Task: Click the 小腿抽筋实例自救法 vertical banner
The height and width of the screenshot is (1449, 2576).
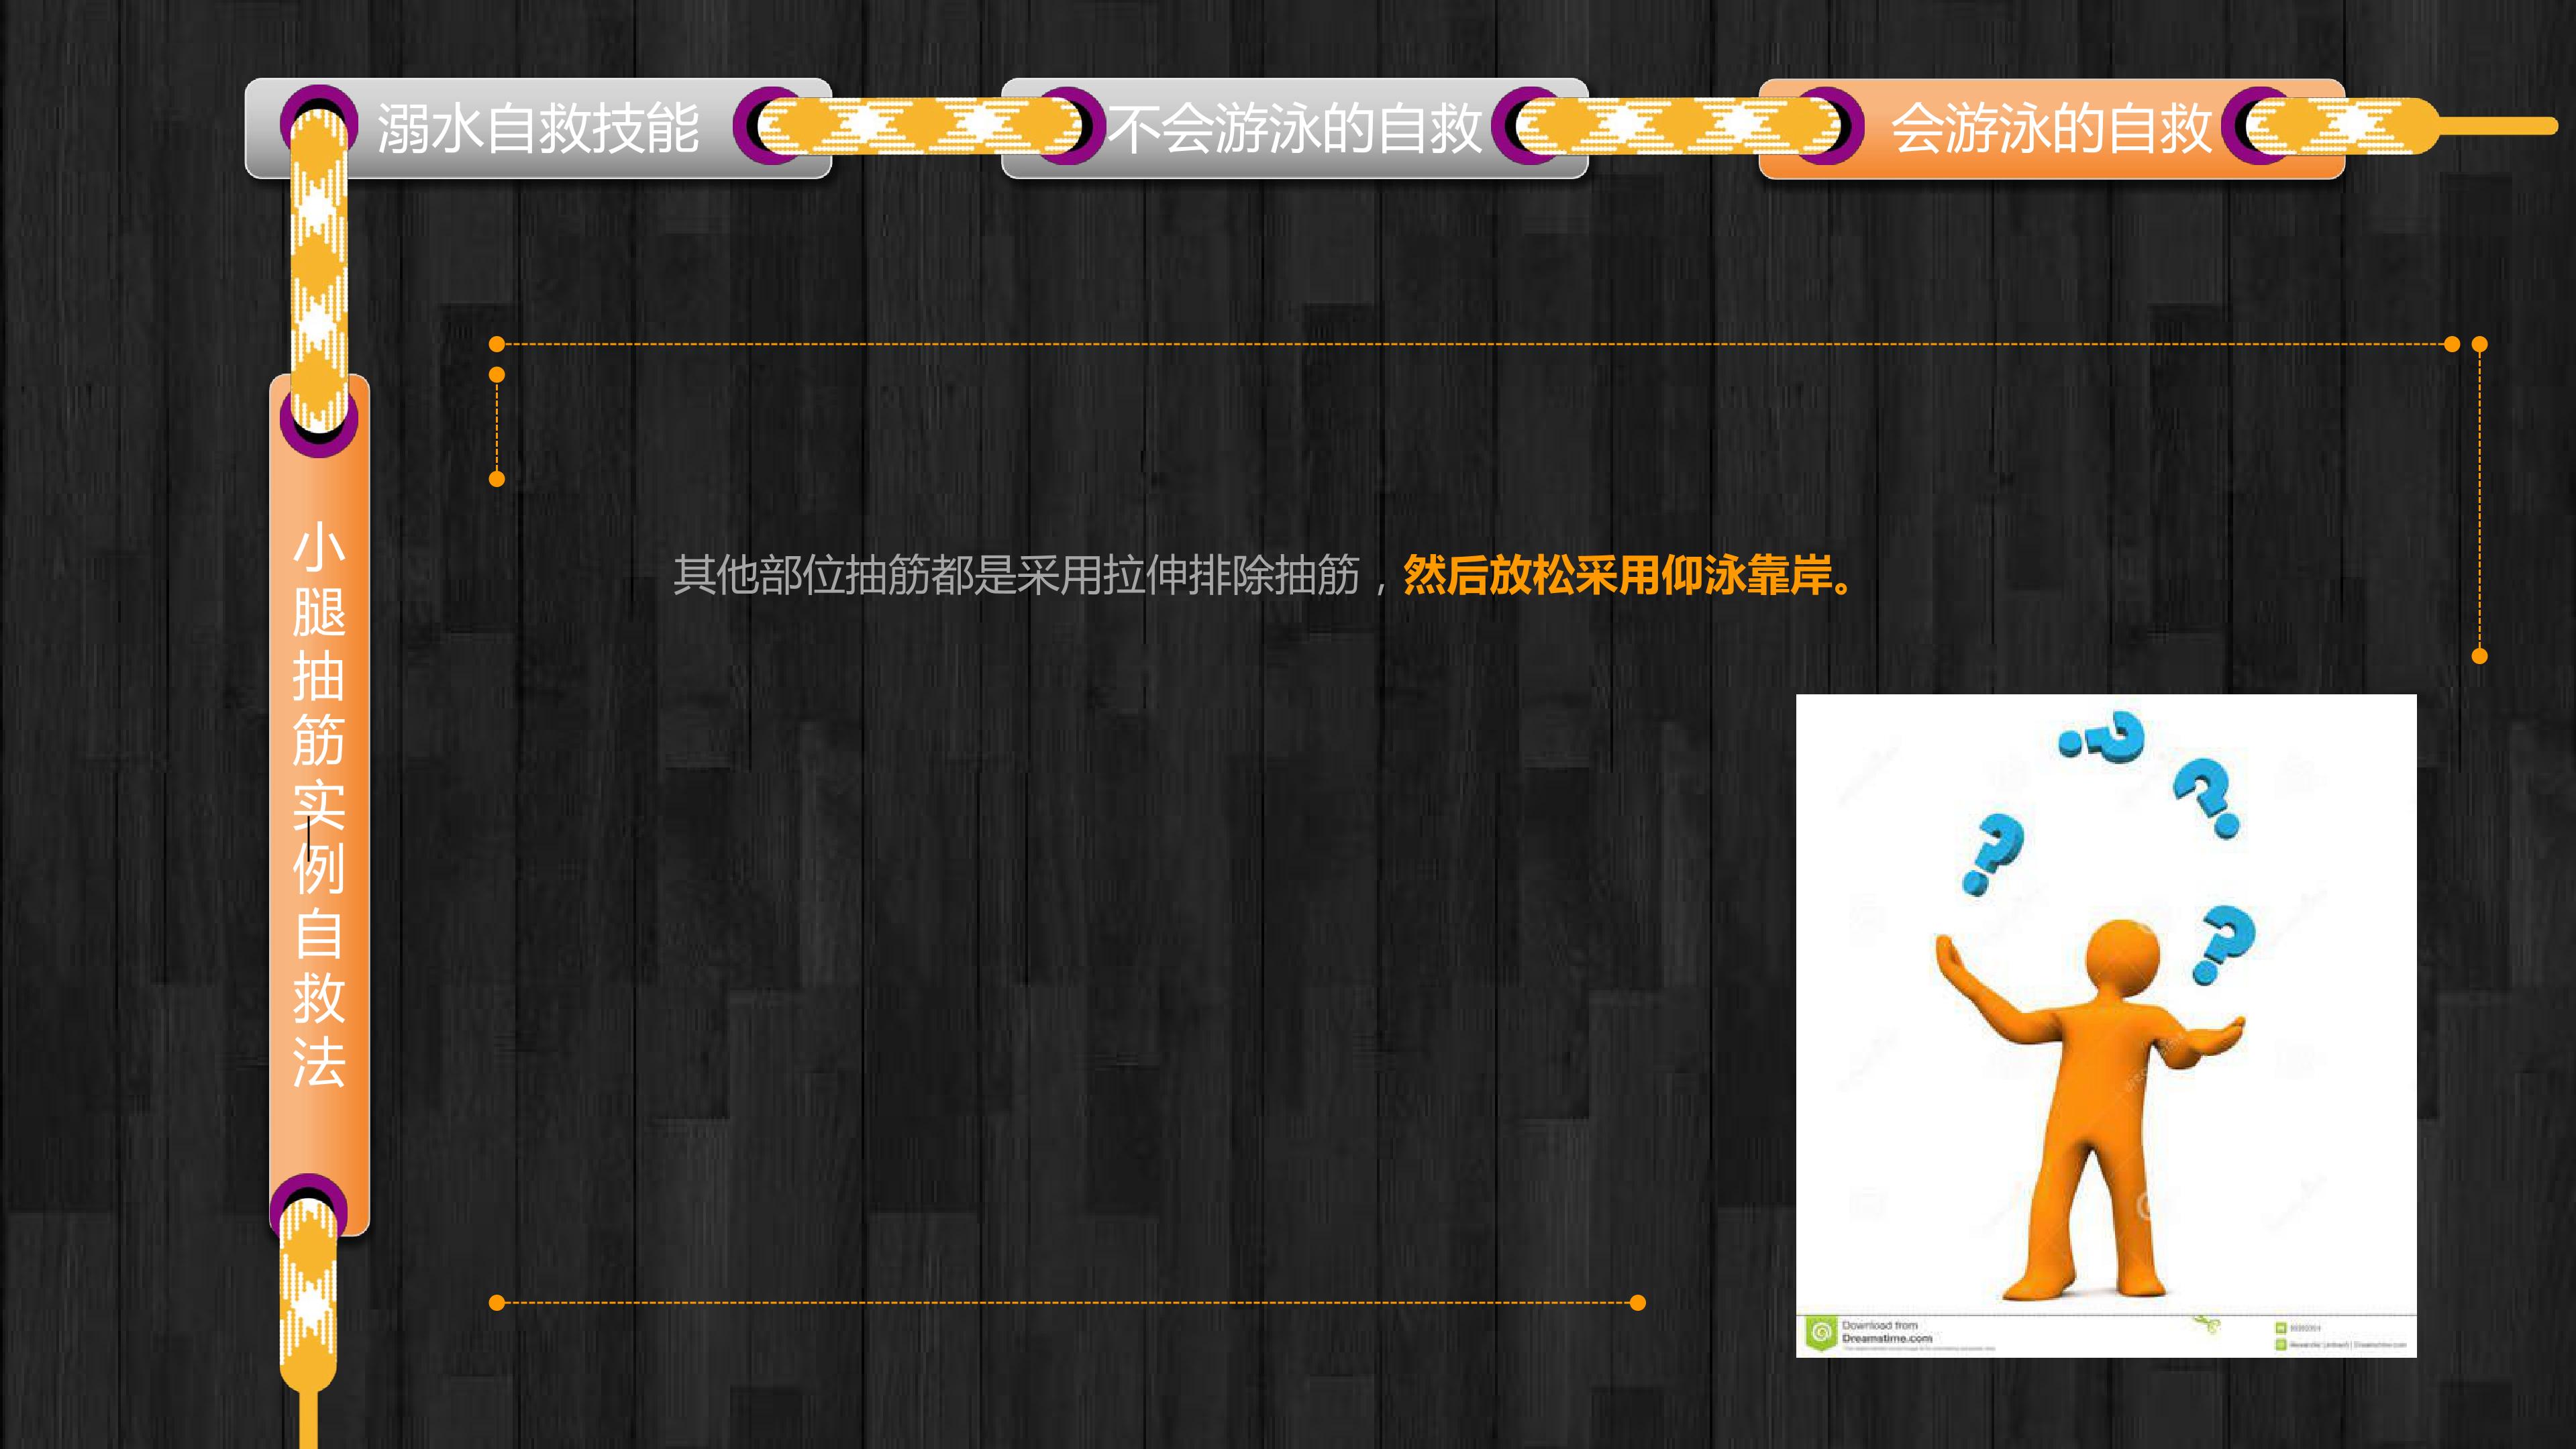Action: click(x=319, y=805)
